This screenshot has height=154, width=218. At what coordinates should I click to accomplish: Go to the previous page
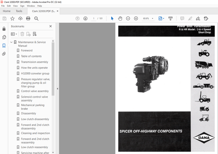pos(77,19)
